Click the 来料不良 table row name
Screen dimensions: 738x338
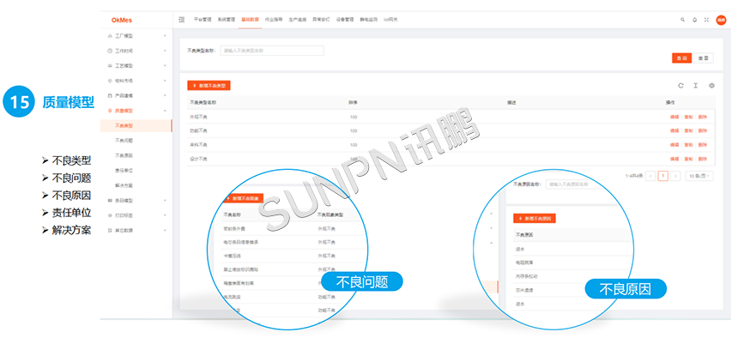pyautogui.click(x=198, y=145)
